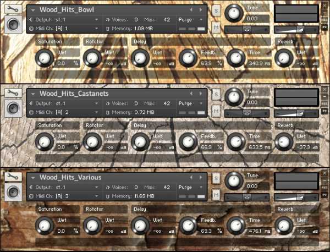The width and height of the screenshot is (330, 252).
Task: Click Feedb. value 63.8 % in Bowl
Action: click(211, 63)
